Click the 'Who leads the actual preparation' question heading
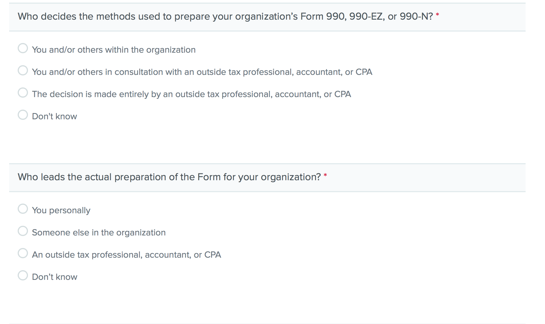This screenshot has width=545, height=324. tap(169, 177)
